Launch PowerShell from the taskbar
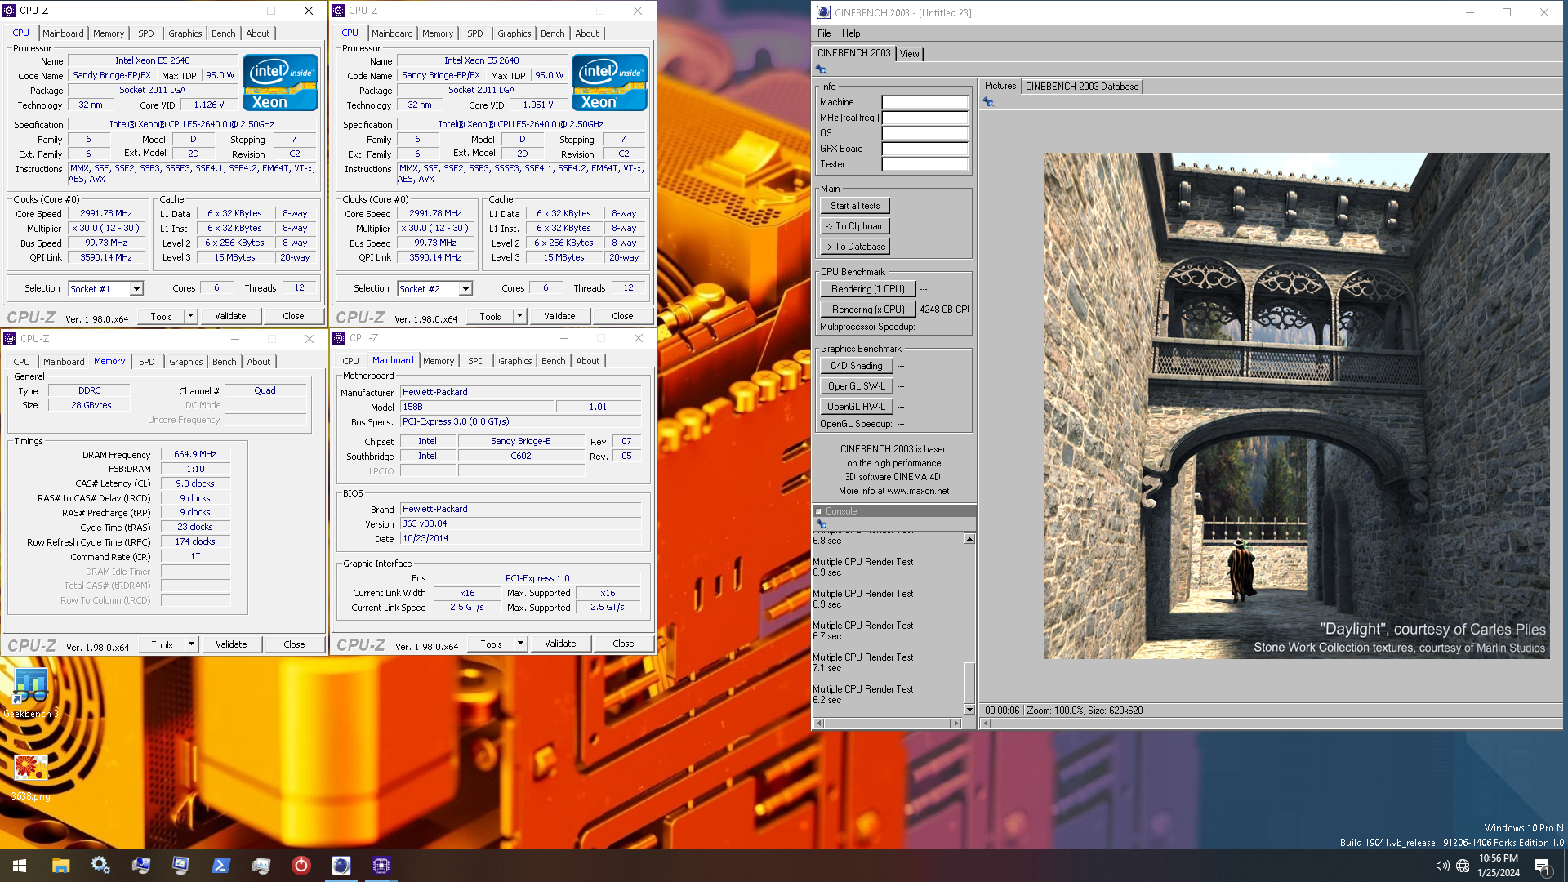This screenshot has height=882, width=1568. (220, 866)
